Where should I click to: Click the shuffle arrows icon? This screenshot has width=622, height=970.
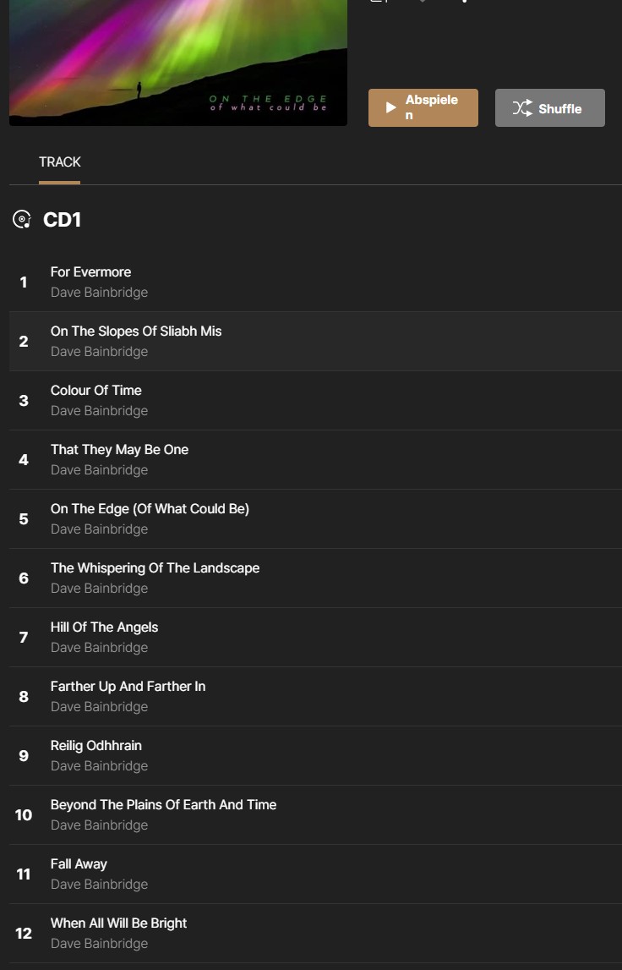coord(521,108)
